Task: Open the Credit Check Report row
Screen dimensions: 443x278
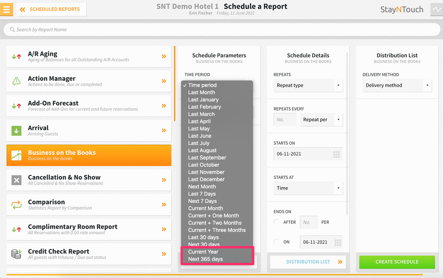Action: coord(89,254)
